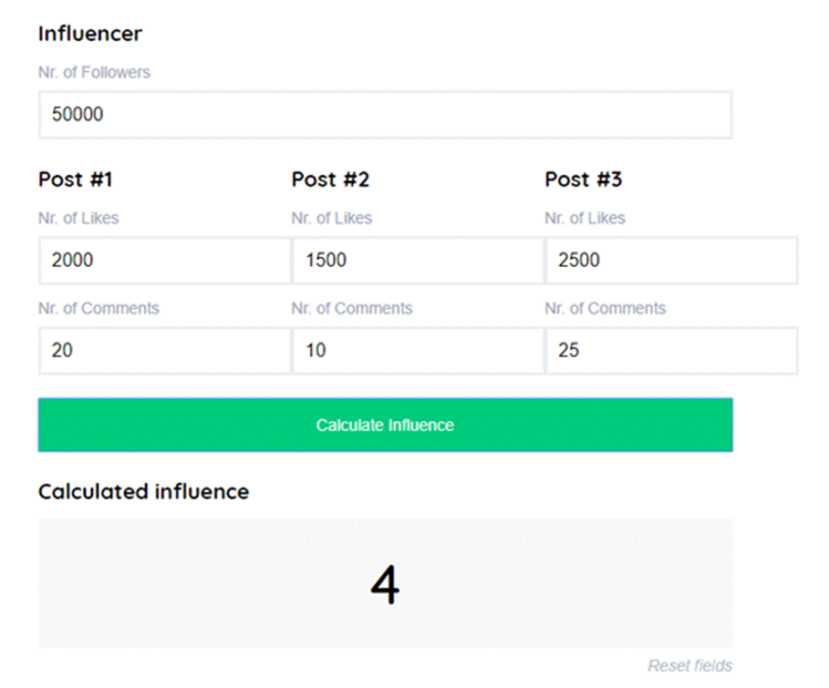Click the Post #1 heading

coord(75,180)
